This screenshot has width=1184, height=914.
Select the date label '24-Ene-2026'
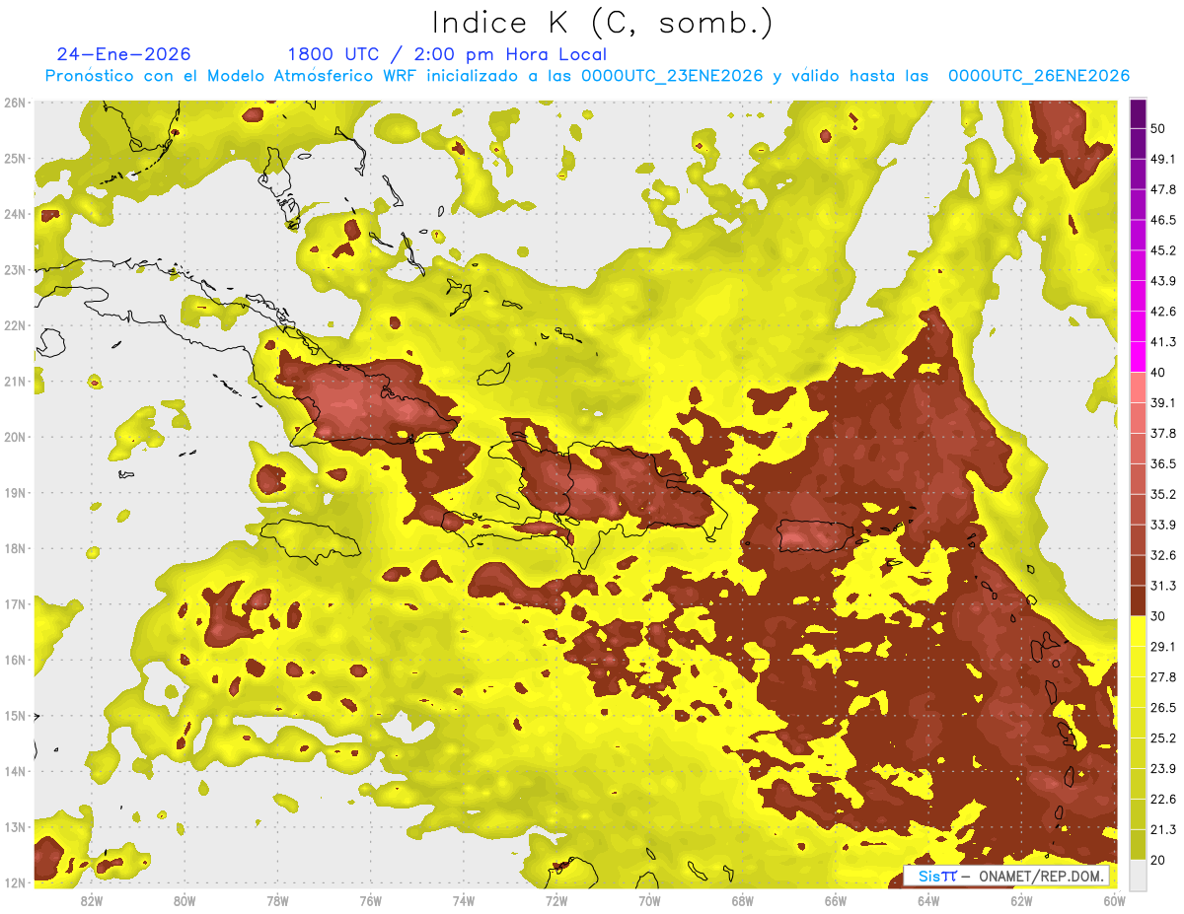124,54
